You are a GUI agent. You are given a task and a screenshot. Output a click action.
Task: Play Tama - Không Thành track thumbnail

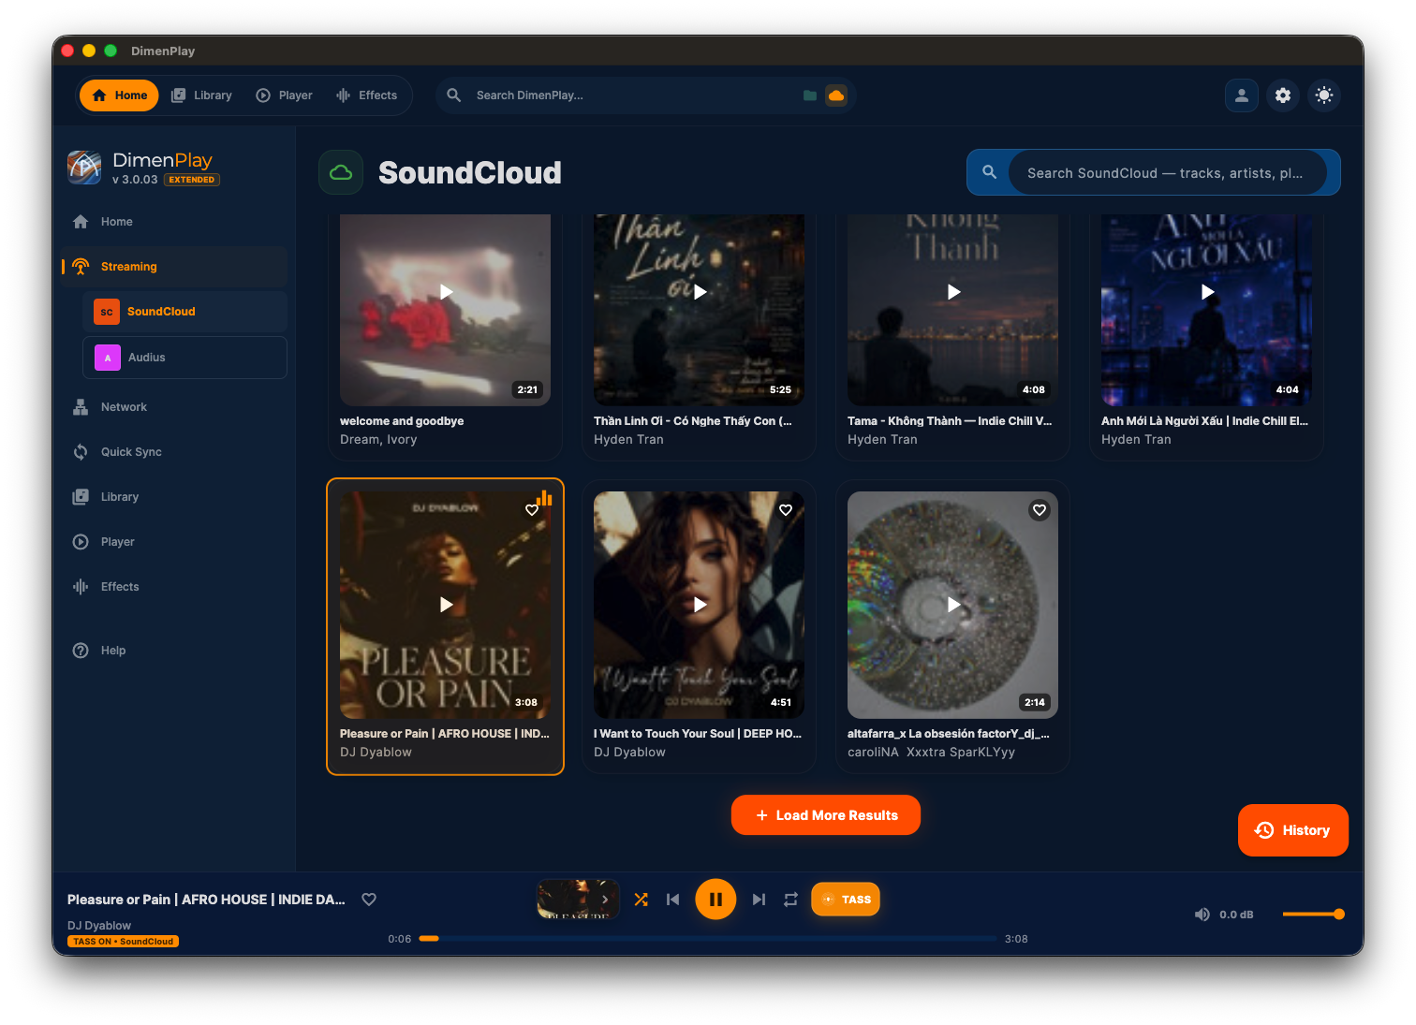tap(953, 309)
